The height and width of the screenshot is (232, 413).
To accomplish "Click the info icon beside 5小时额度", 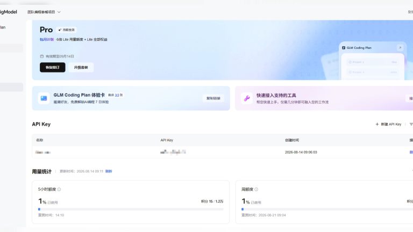I will [59, 190].
